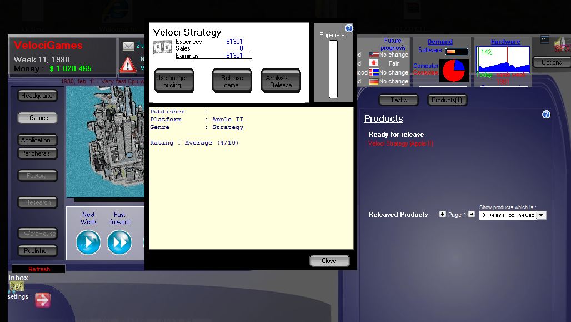The height and width of the screenshot is (322, 571).
Task: Click the 'Very fast Cpu' news ticker
Action: (103, 81)
